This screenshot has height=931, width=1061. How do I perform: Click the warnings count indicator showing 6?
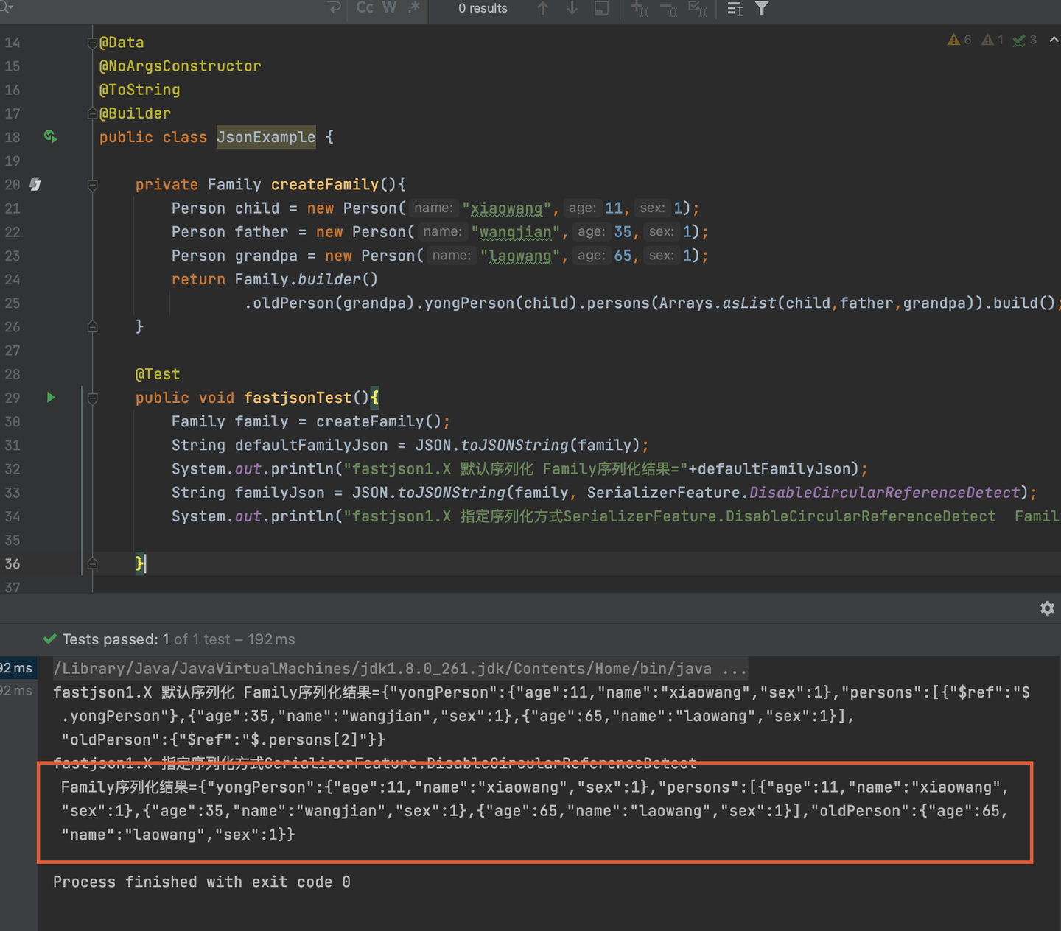coord(959,40)
